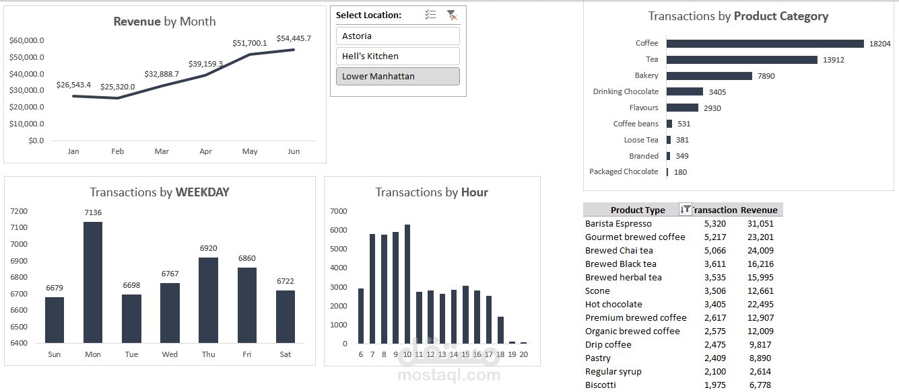Select the Pastry product cell
The width and height of the screenshot is (899, 392).
(598, 358)
